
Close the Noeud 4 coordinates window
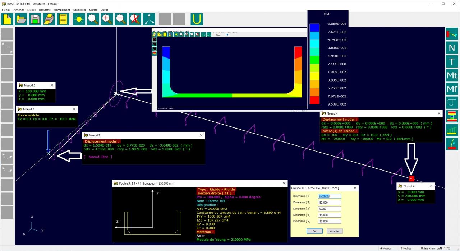(x=431, y=186)
